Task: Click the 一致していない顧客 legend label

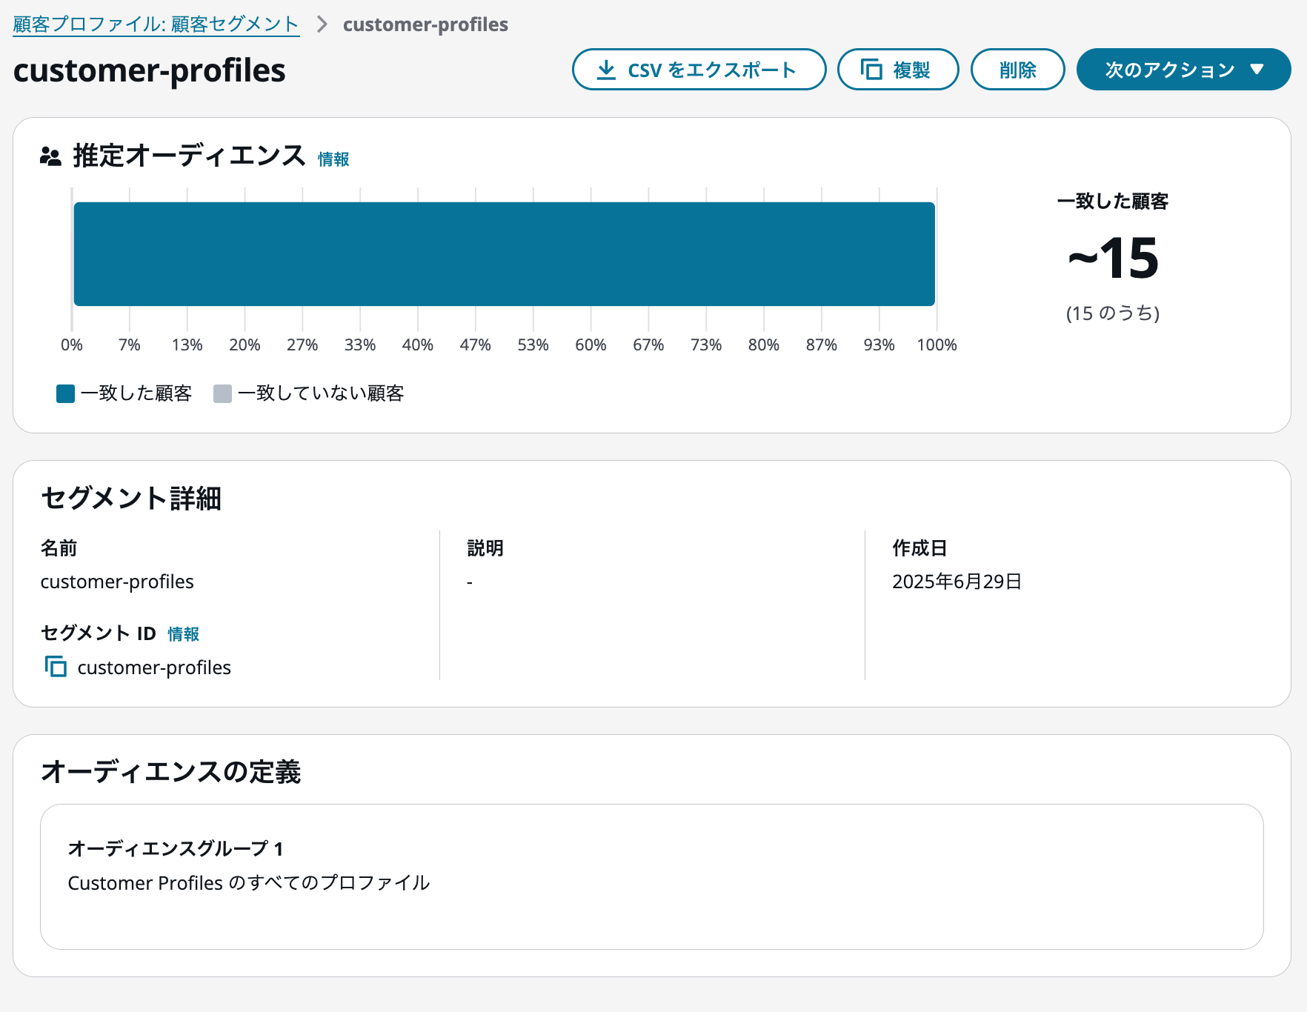Action: (x=321, y=393)
